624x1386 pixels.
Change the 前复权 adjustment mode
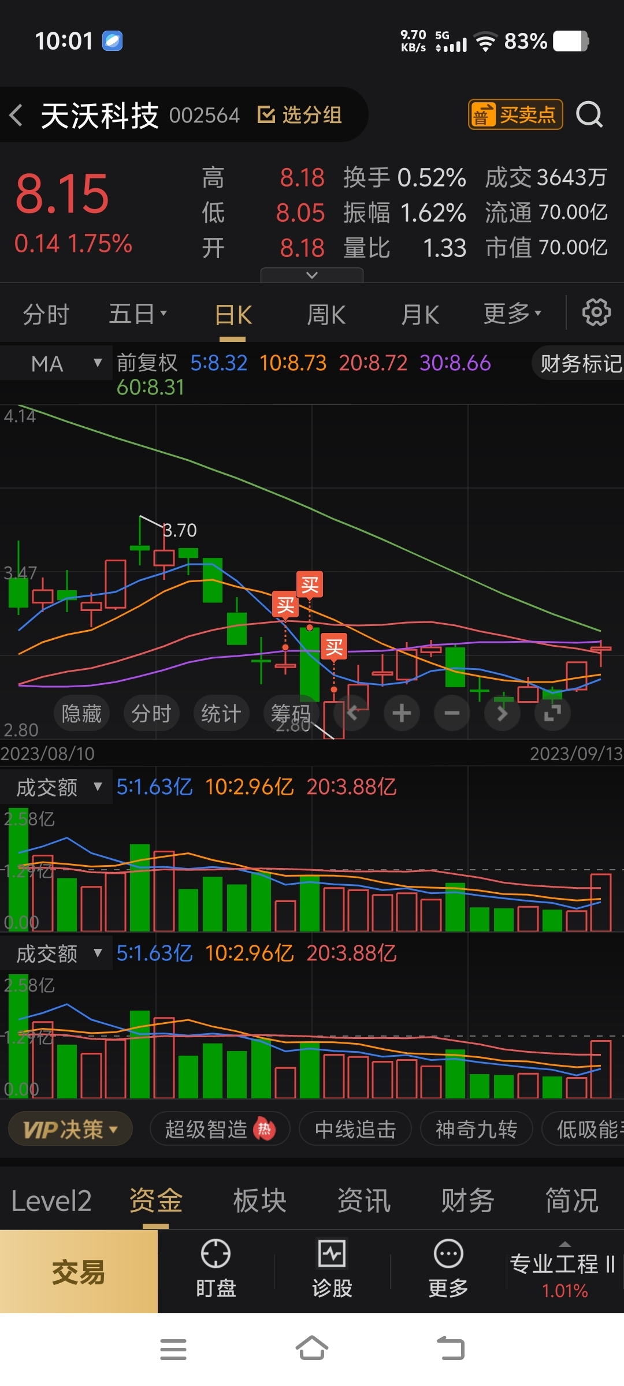point(147,363)
